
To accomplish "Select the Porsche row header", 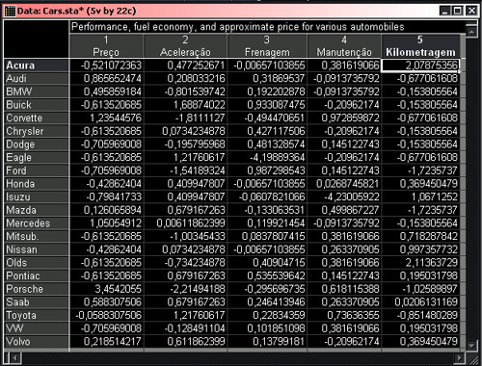I will click(x=37, y=289).
